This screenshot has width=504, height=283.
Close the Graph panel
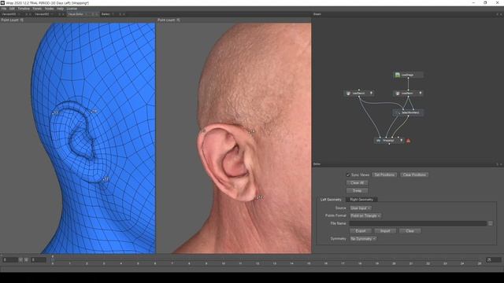point(501,14)
